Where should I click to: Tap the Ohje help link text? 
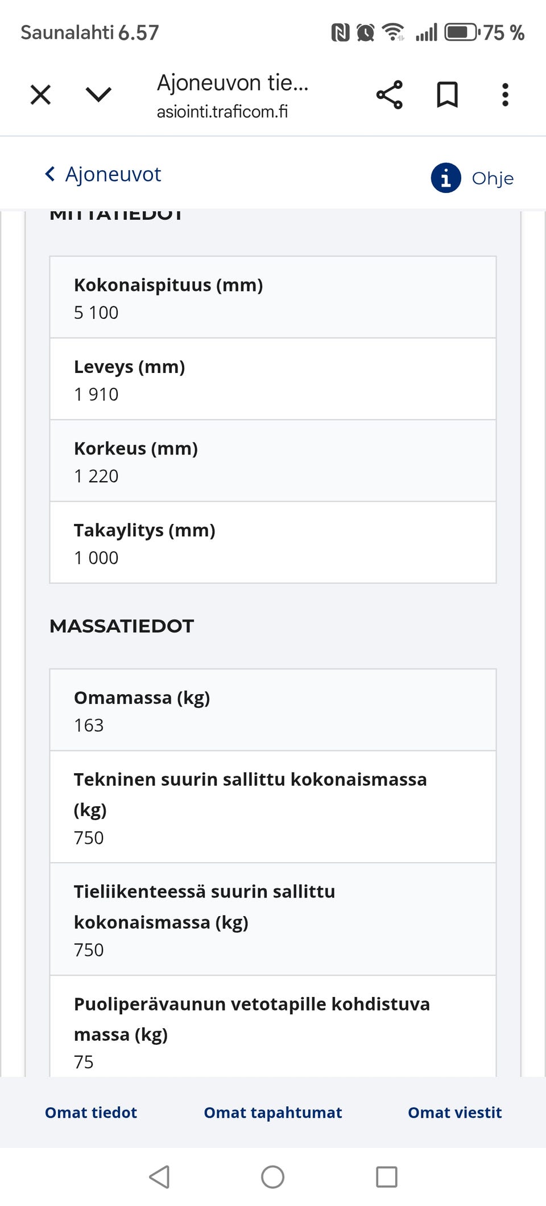pos(493,178)
